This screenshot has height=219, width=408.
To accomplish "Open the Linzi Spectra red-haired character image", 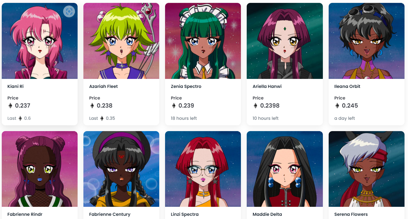I will coord(203,169).
